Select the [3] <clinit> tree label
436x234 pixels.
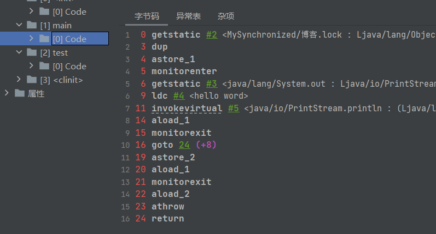(x=61, y=80)
